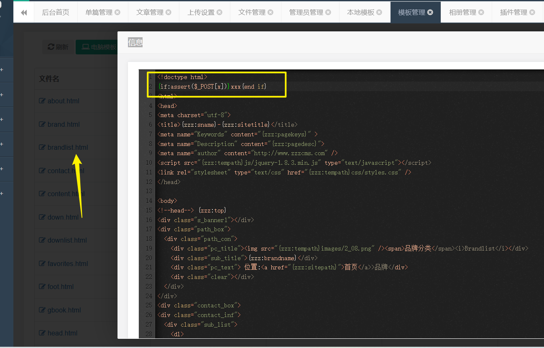Click the 信息 dialog title
544x348 pixels.
(x=135, y=42)
